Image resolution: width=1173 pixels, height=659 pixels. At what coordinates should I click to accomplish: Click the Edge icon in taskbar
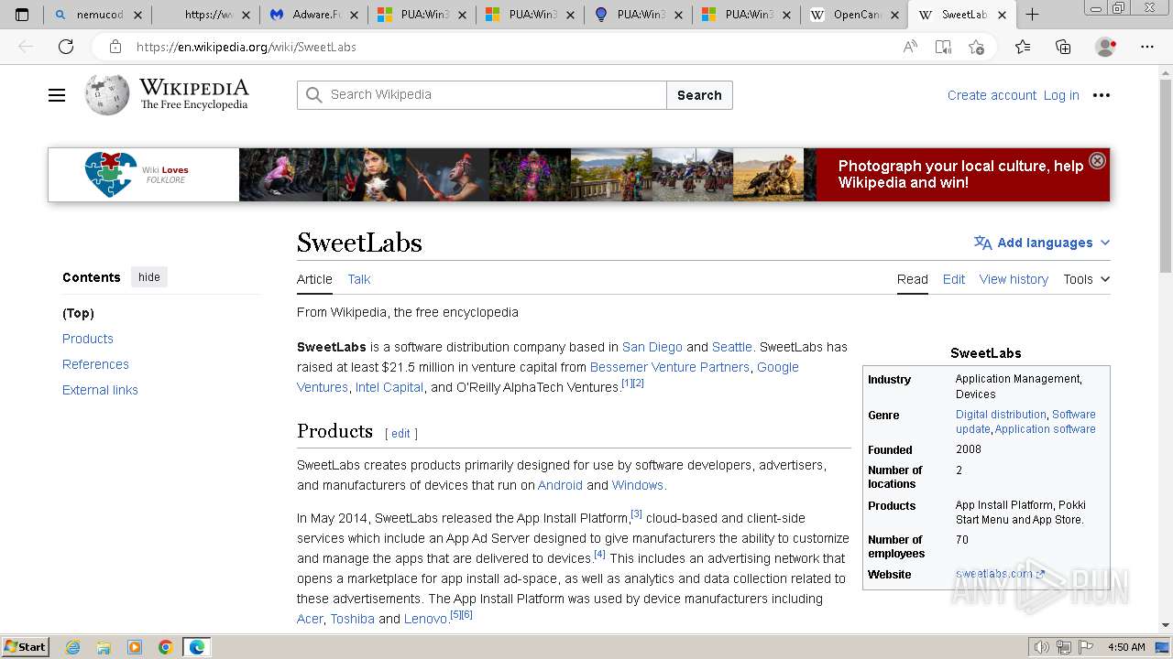coord(197,647)
